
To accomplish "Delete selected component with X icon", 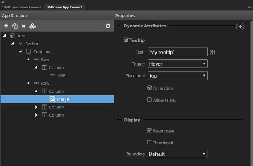I will 24,26.
